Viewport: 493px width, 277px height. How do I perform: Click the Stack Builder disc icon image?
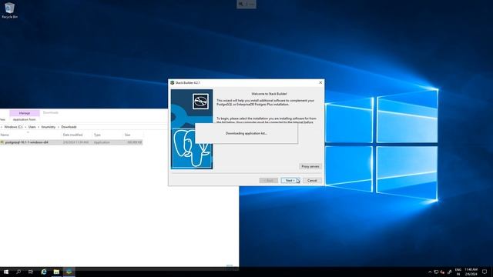[200, 102]
